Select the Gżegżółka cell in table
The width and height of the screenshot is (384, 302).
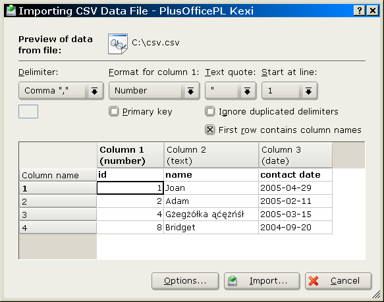tap(211, 214)
